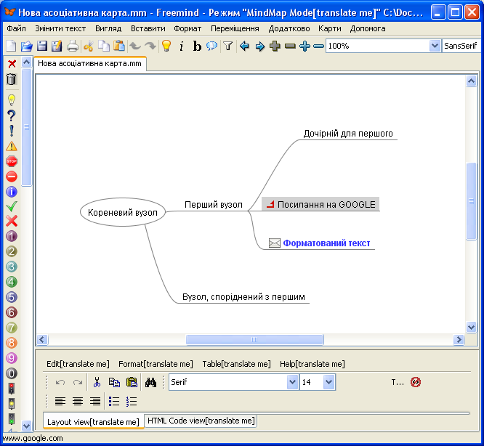Paste using the main toolbar clipboard icon
The height and width of the screenshot is (446, 484).
(x=119, y=46)
